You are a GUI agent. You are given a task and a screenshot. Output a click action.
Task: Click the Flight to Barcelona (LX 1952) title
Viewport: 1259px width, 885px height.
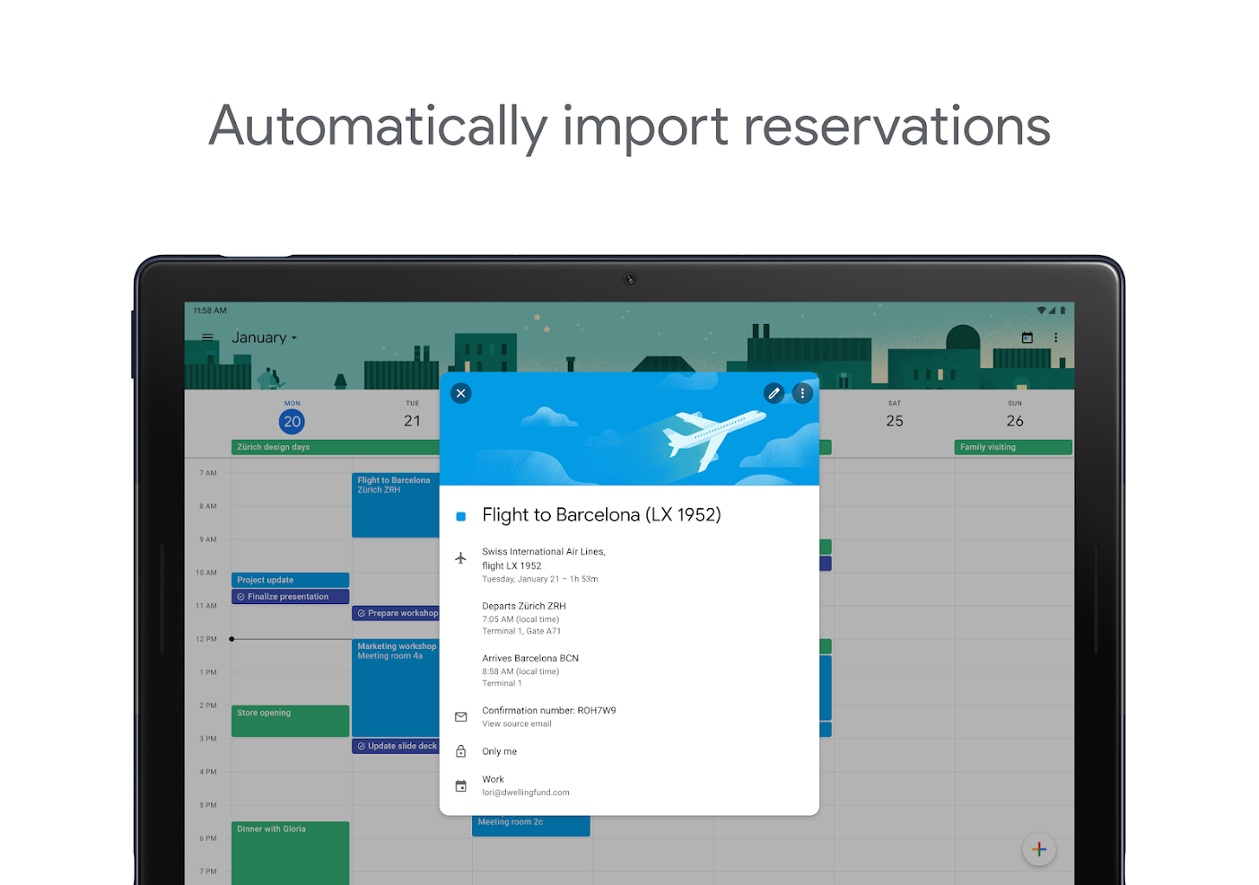[x=601, y=515]
